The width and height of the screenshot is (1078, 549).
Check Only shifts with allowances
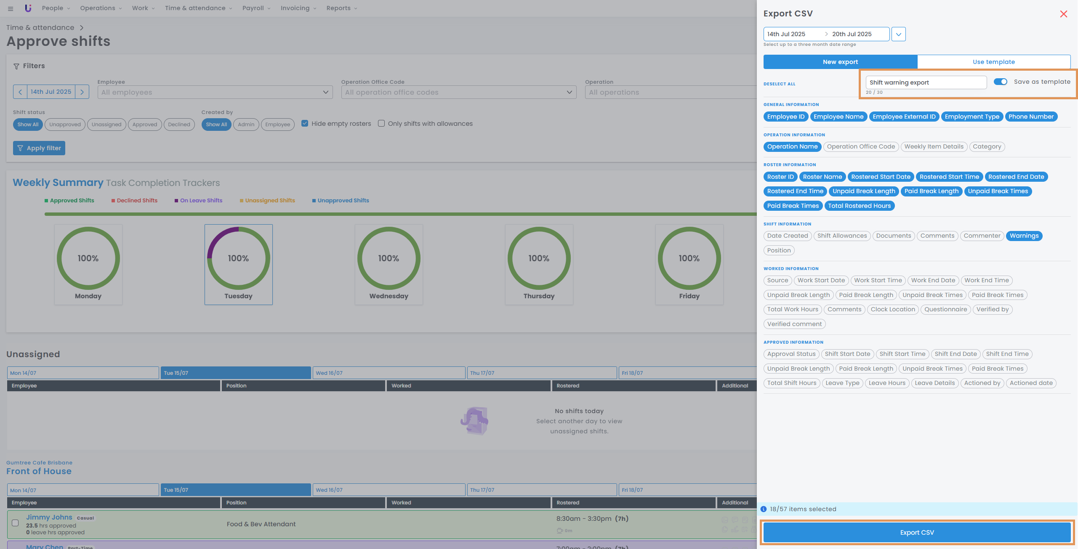click(x=381, y=123)
